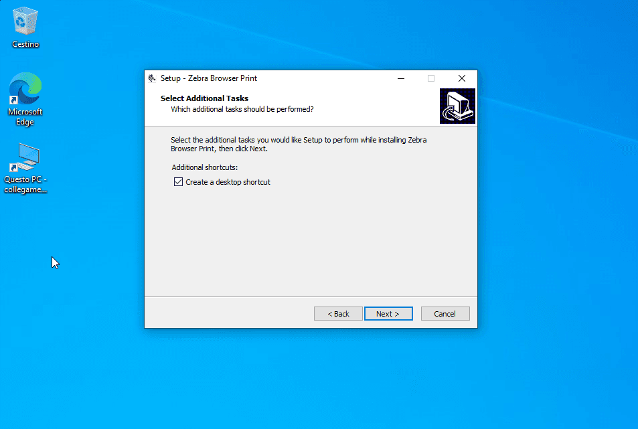This screenshot has height=429, width=638.
Task: Click the "Select Additional Tasks" heading
Action: (x=204, y=98)
